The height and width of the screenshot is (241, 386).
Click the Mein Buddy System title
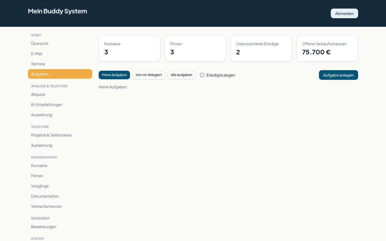pos(57,11)
